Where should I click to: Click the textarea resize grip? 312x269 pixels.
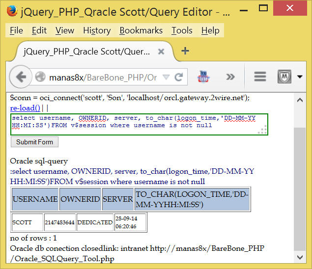[263, 130]
